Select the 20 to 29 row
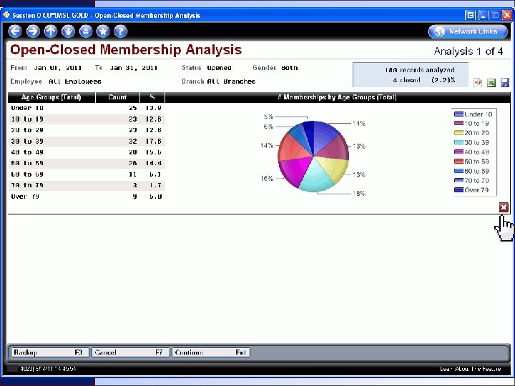Viewport: 515px width, 386px height. pyautogui.click(x=87, y=130)
